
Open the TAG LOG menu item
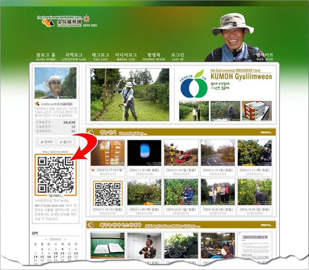(100, 57)
